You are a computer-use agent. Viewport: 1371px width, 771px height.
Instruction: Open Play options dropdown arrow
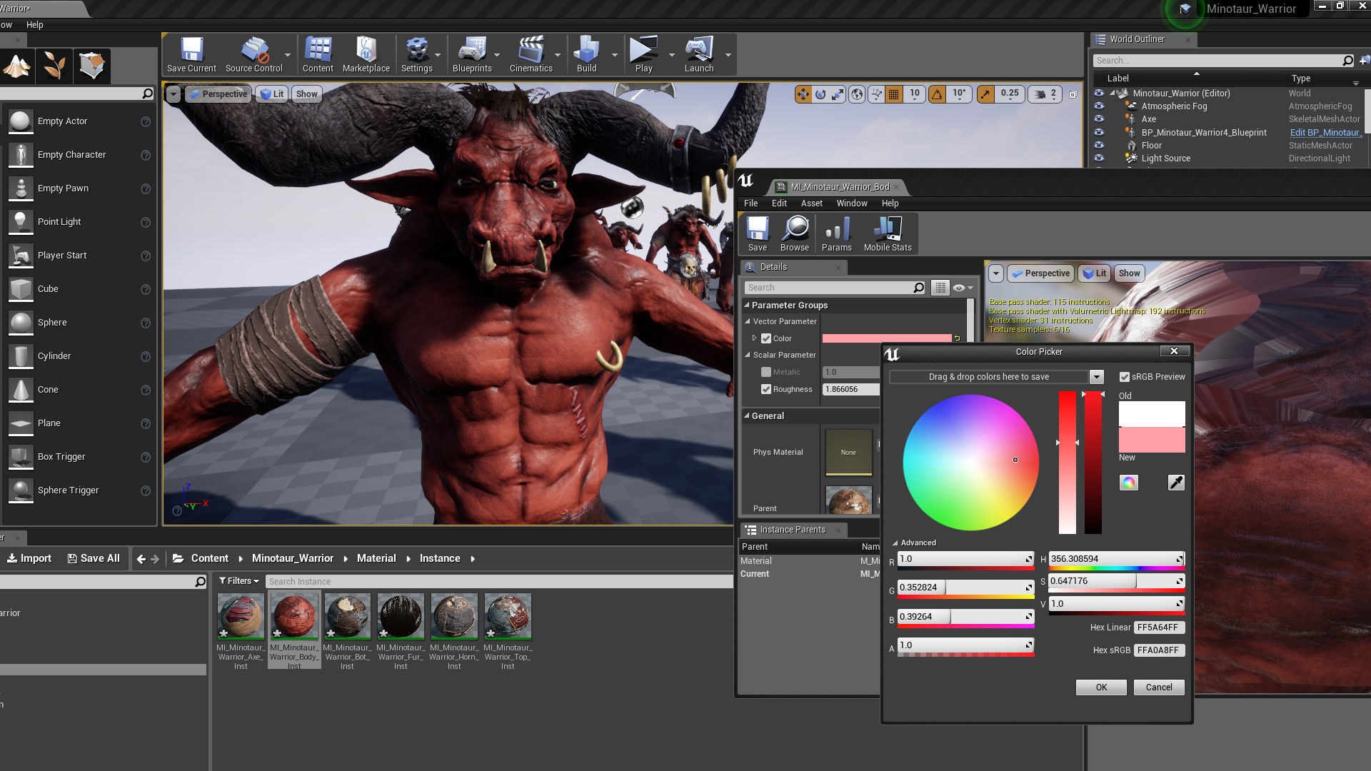(x=671, y=55)
